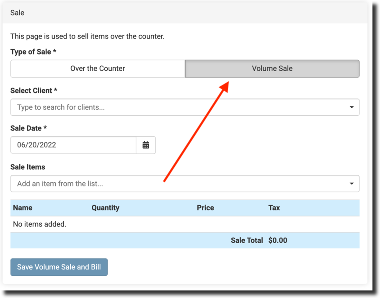Image resolution: width=380 pixels, height=298 pixels.
Task: Click the Price column header
Action: pyautogui.click(x=205, y=208)
